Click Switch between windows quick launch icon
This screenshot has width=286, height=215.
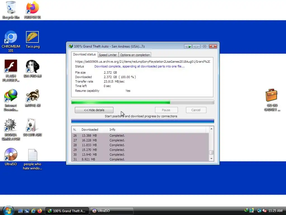pyautogui.click(x=27, y=211)
